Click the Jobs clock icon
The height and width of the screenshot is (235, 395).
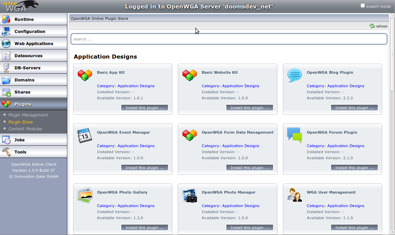click(6, 140)
